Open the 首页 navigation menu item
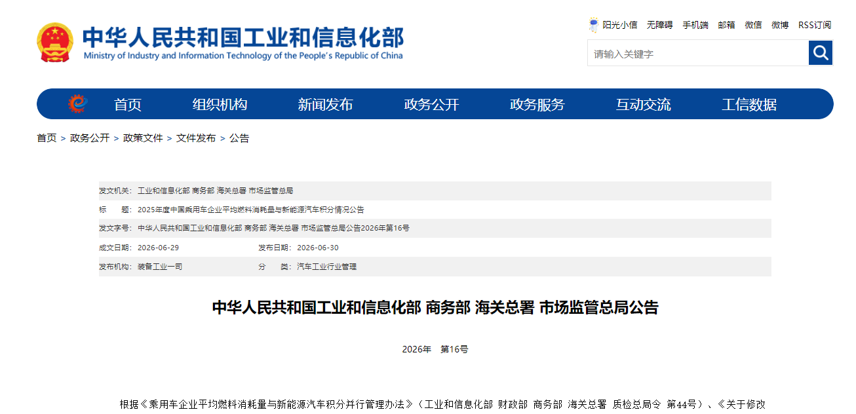The width and height of the screenshot is (856, 414). tap(128, 104)
